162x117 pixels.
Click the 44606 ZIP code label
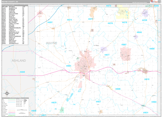click(x=118, y=89)
